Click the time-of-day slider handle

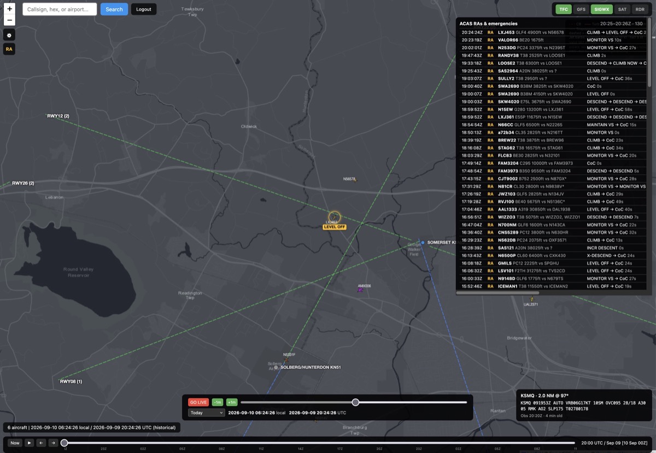(x=355, y=402)
